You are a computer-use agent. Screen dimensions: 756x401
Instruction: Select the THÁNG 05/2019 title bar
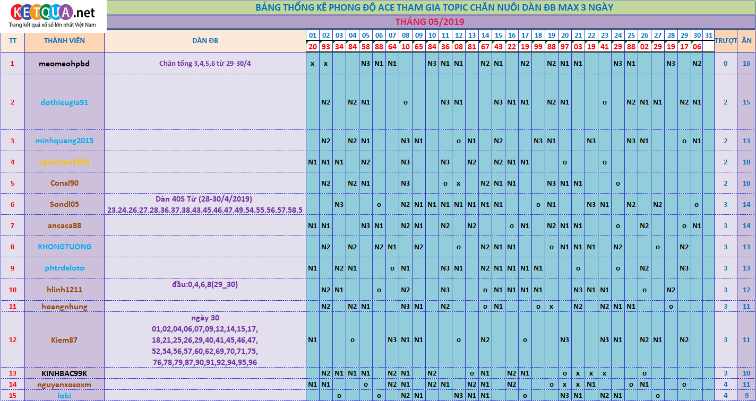click(x=430, y=22)
